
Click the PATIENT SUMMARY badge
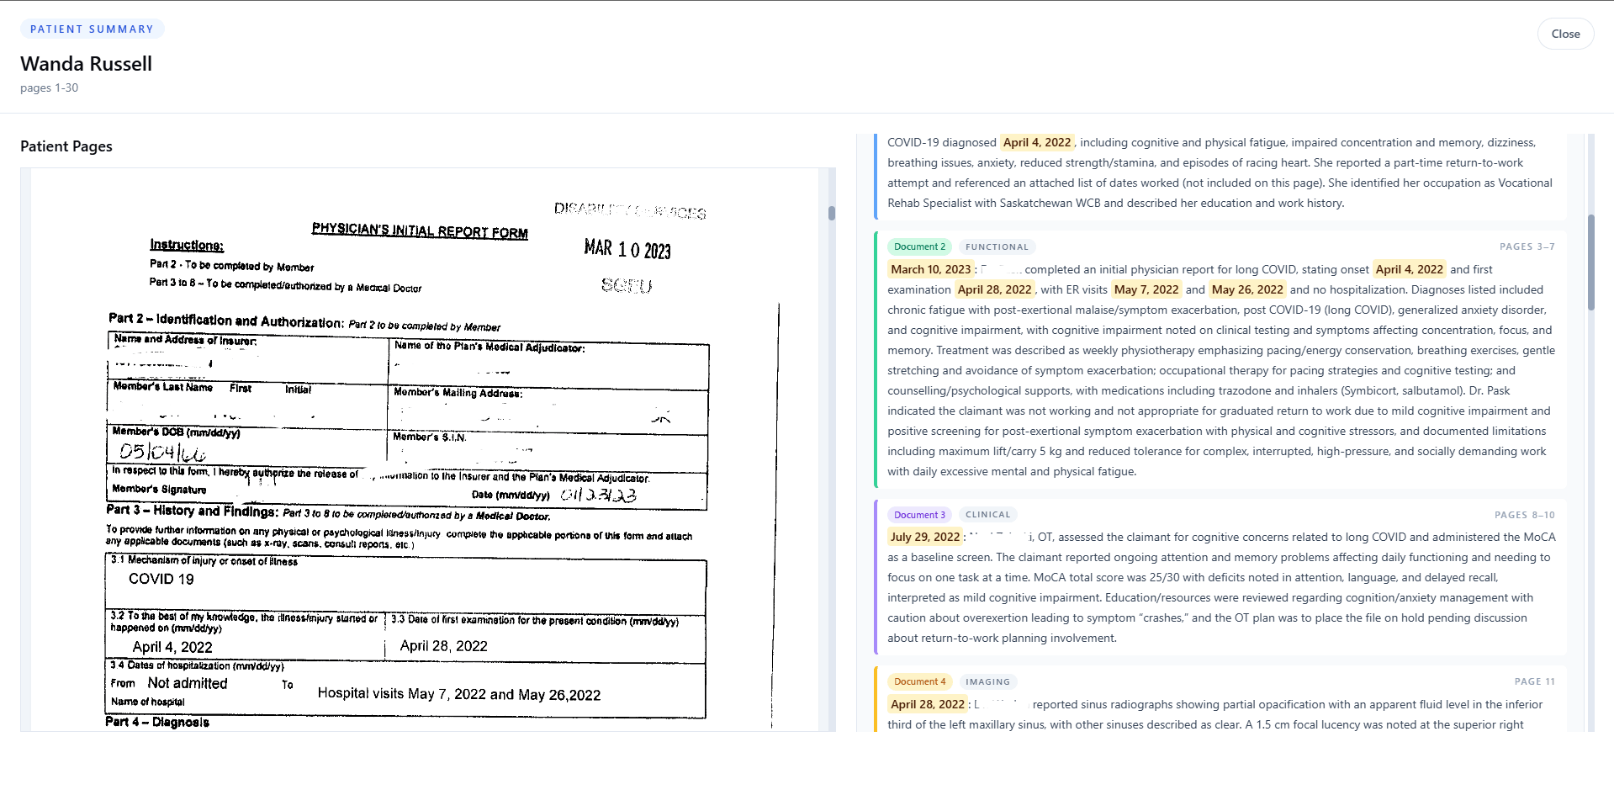93,29
